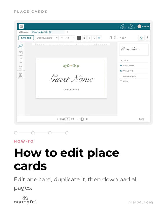The width and height of the screenshot is (167, 209).
Task: Open Emma's user profile avatar
Action: click(x=139, y=26)
